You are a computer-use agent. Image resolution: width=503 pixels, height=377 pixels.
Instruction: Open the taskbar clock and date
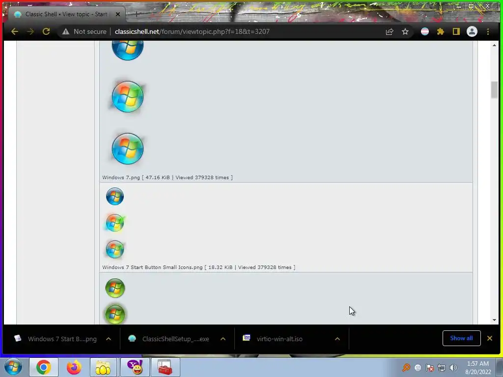point(478,368)
